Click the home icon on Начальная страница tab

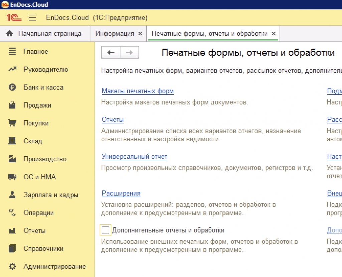click(10, 34)
